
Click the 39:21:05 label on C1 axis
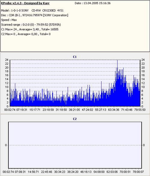pyautogui.click(x=74, y=110)
